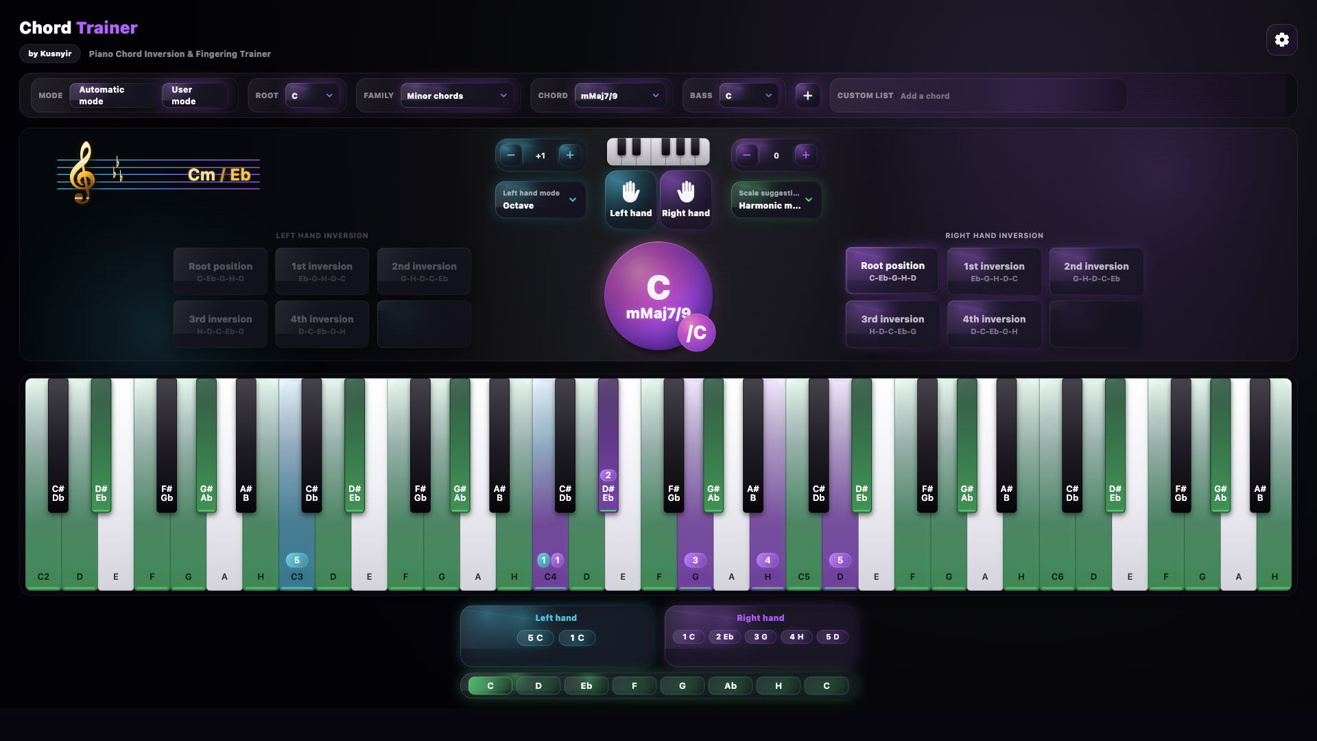The image size is (1317, 741).
Task: Click the mini piano keyboard icon
Action: coord(658,152)
